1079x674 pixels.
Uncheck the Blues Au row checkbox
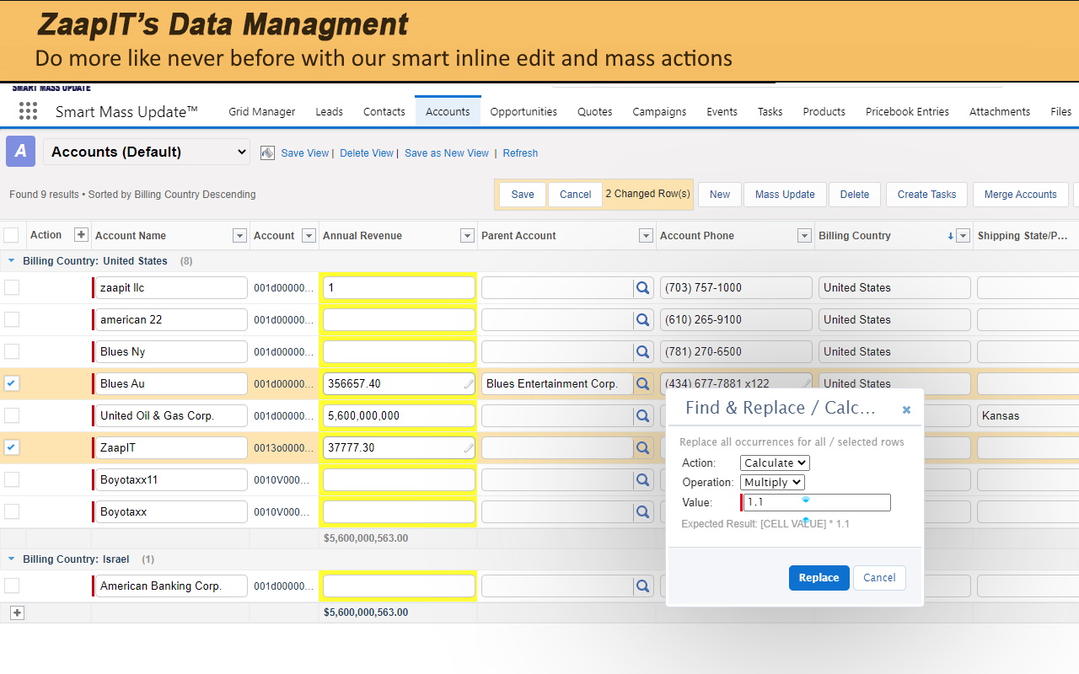12,383
